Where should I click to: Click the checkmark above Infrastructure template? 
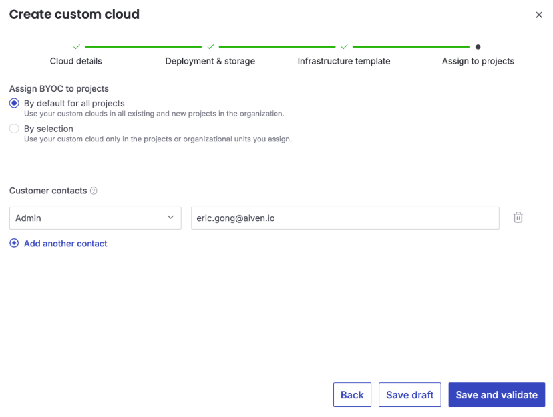344,47
